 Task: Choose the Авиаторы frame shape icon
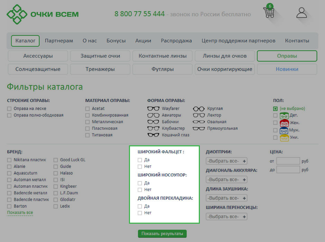tap(153, 115)
